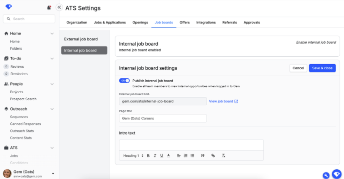Image resolution: width=344 pixels, height=179 pixels.
Task: Click the user avatar photo
Action: pos(7,173)
